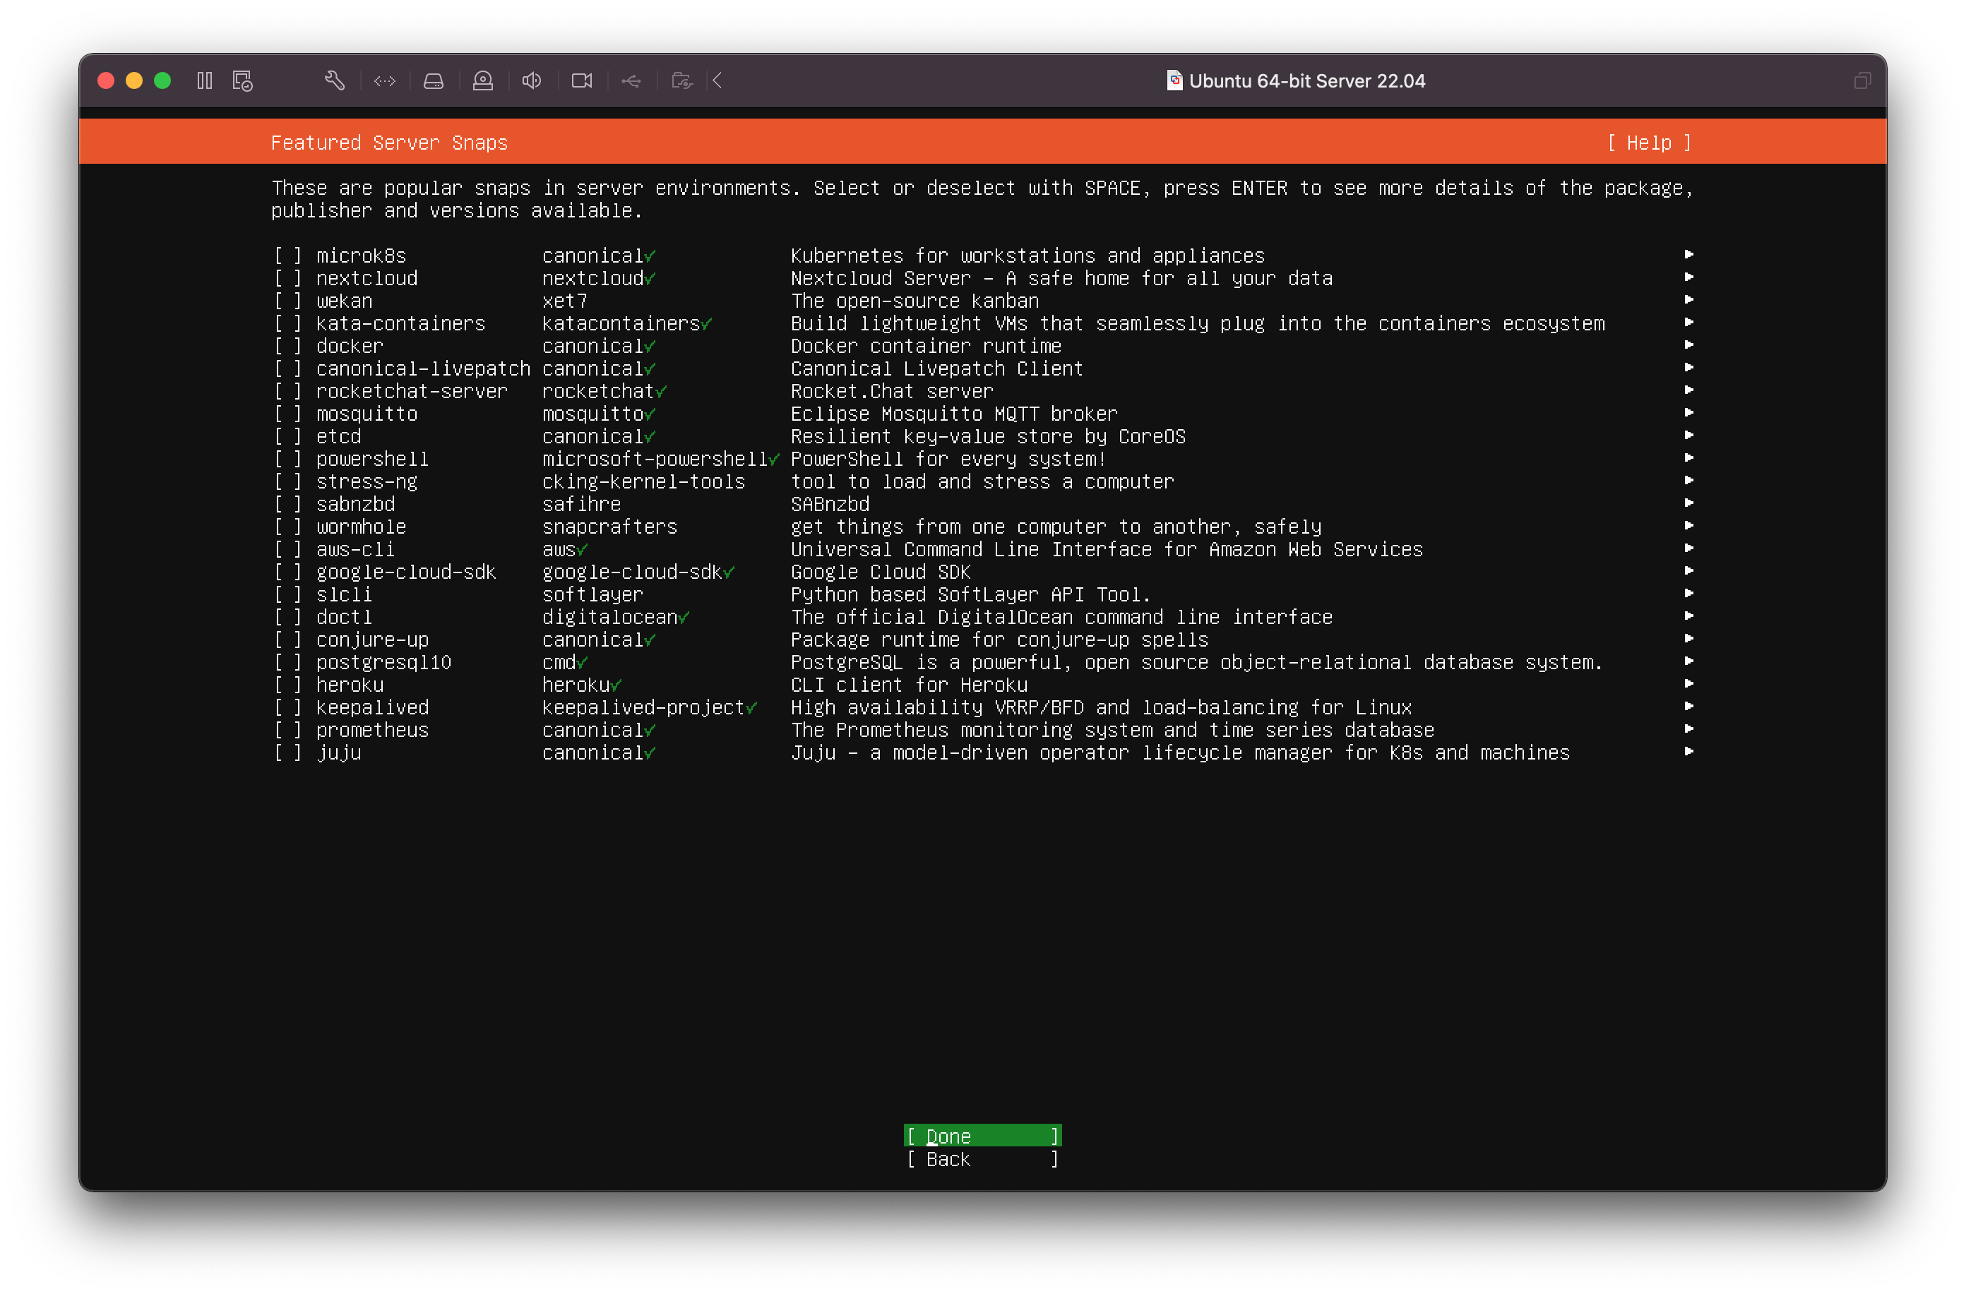
Task: Click the Back button
Action: (982, 1160)
